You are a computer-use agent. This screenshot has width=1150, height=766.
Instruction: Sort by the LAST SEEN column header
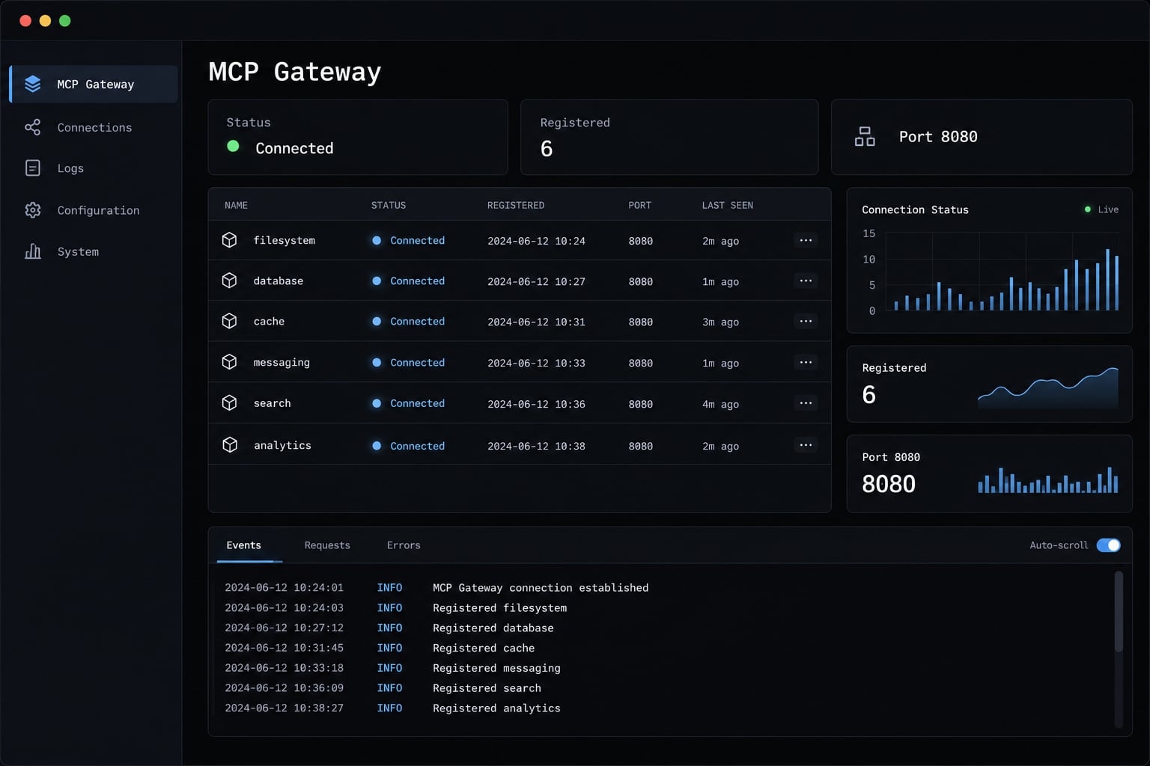click(728, 205)
